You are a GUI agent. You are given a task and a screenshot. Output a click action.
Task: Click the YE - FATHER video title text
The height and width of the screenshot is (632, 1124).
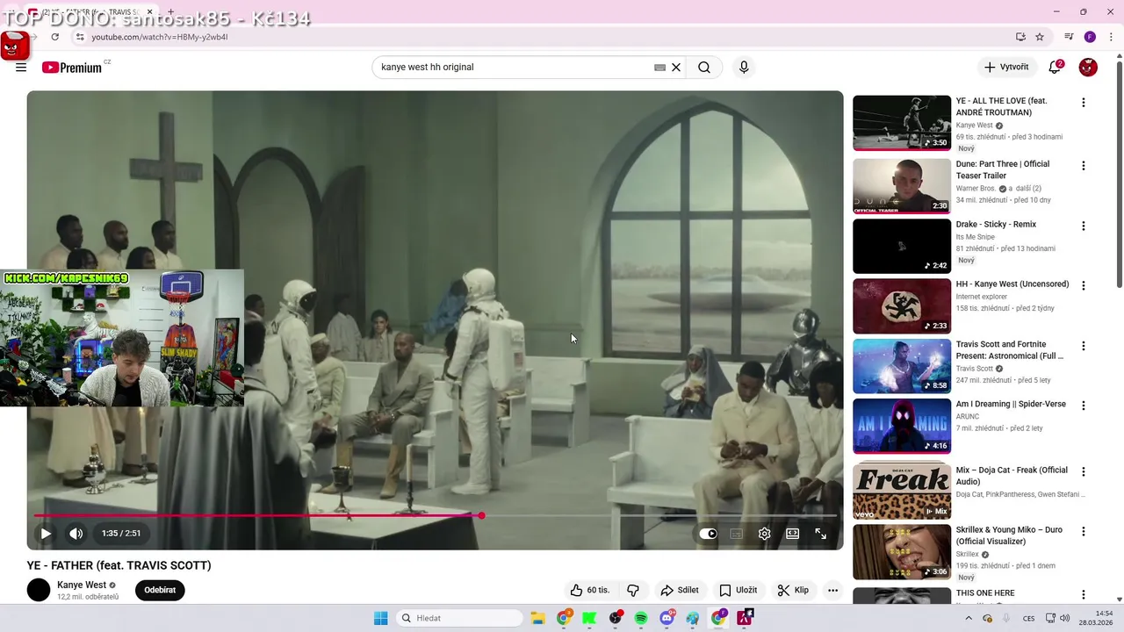coord(119,565)
